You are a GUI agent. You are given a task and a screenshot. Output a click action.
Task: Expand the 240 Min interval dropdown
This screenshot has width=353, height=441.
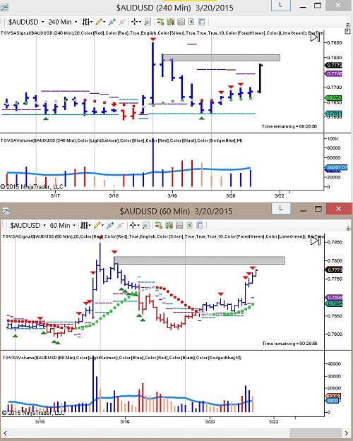(x=76, y=22)
